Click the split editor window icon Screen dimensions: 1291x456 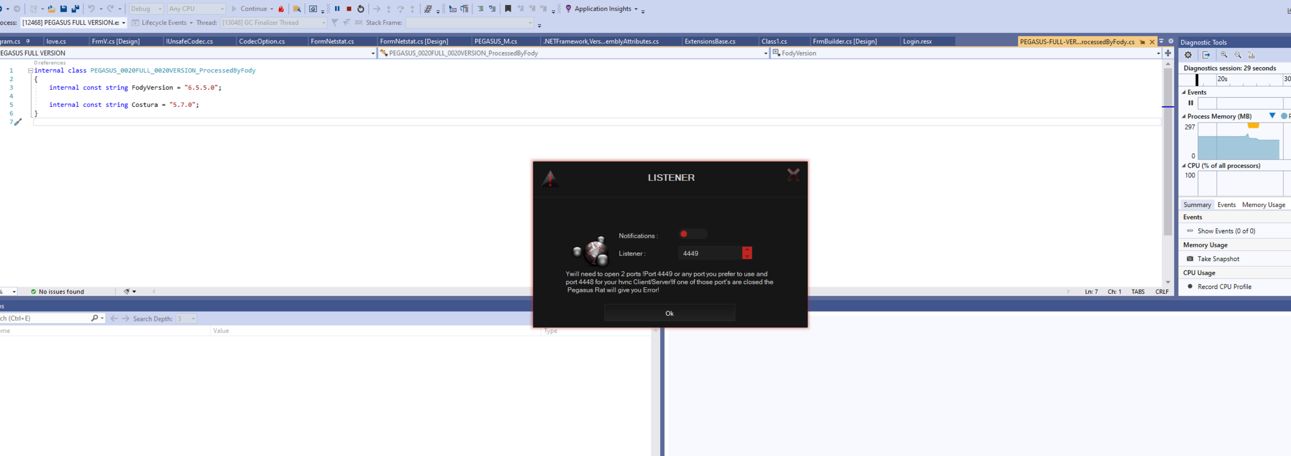click(1168, 53)
